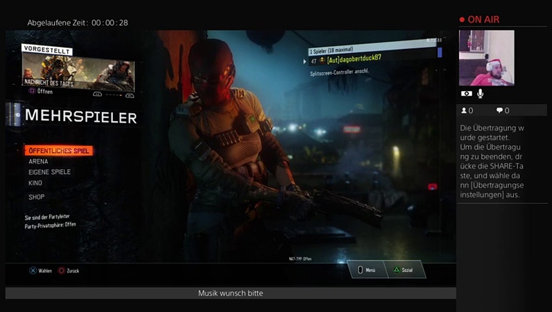
Task: Open the ARENA mode
Action: (x=38, y=161)
